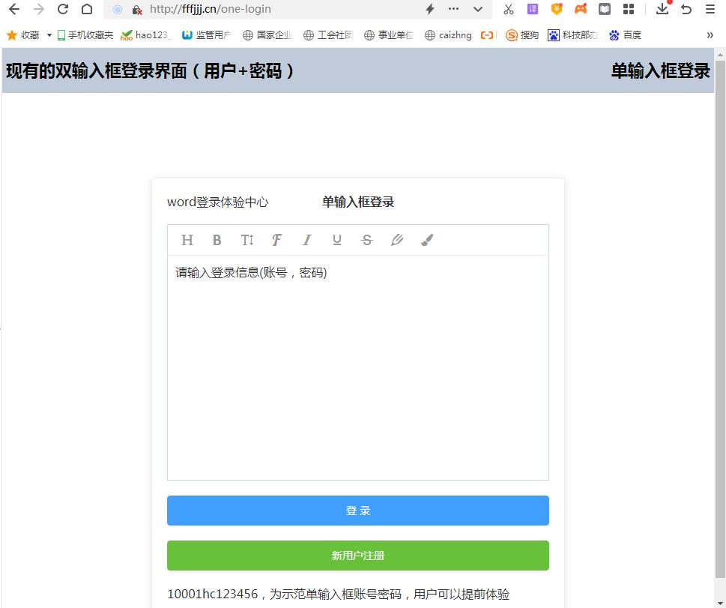Open the caizhng bookmark

(448, 34)
